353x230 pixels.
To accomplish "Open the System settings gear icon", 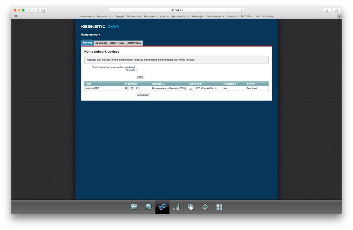I will (x=205, y=207).
